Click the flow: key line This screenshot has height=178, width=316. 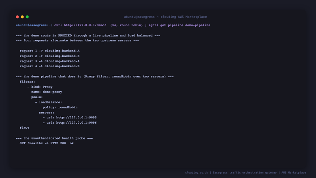[24, 128]
